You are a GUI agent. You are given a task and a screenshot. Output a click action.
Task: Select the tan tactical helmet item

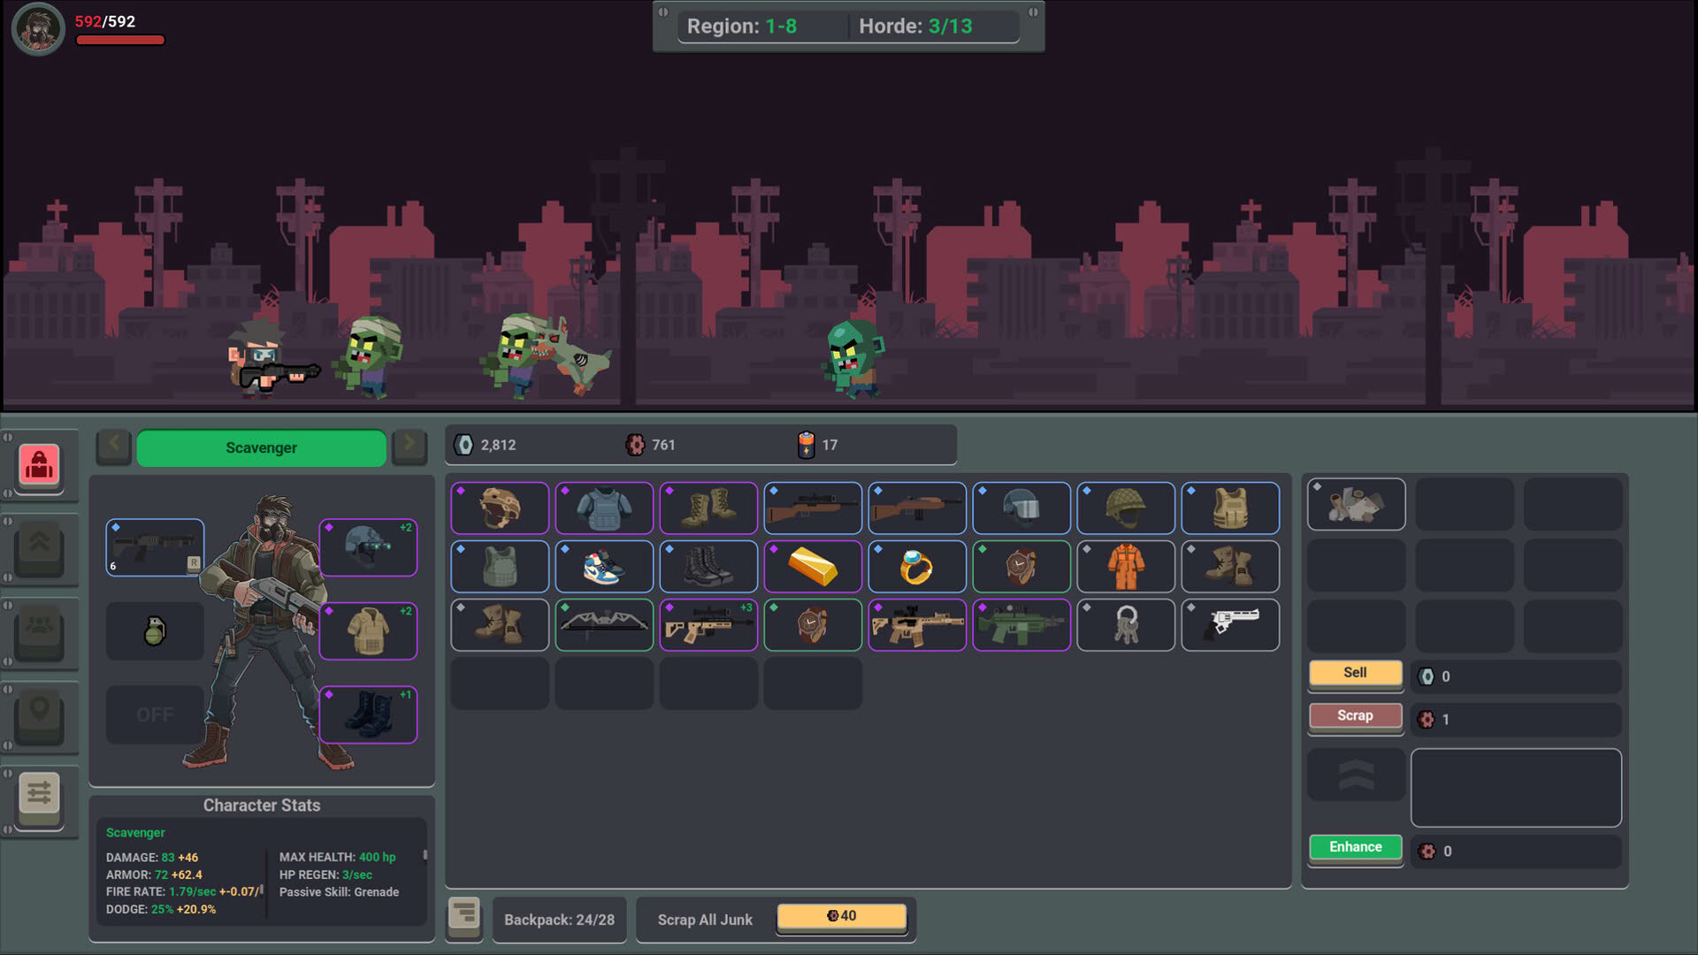[500, 508]
